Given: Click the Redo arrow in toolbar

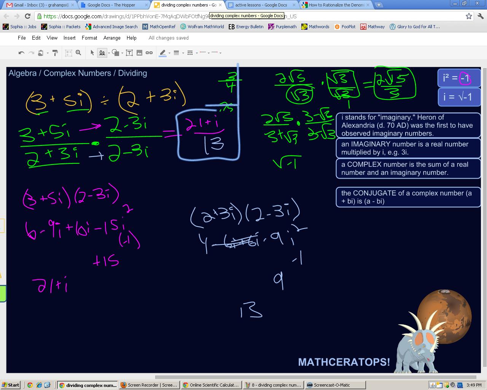Looking at the screenshot, I should (32, 53).
